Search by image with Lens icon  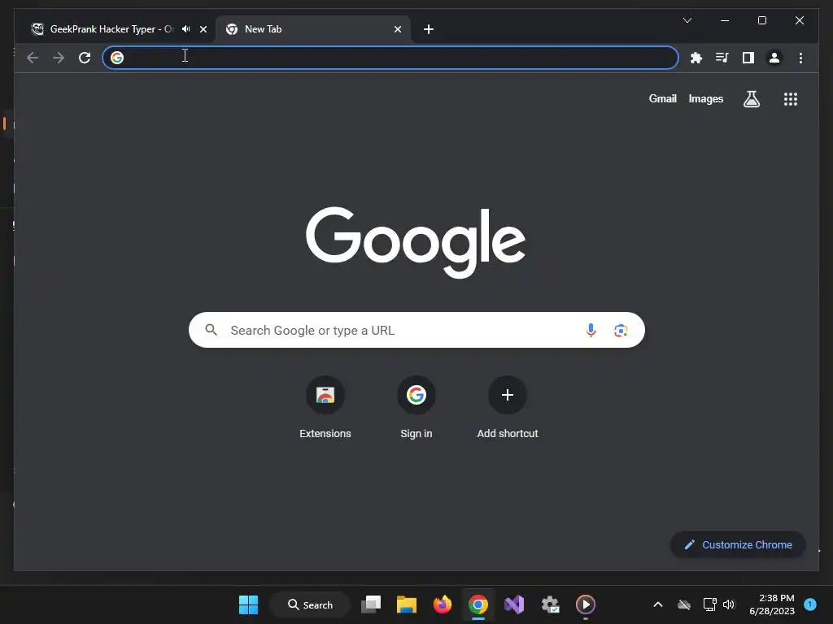(621, 330)
